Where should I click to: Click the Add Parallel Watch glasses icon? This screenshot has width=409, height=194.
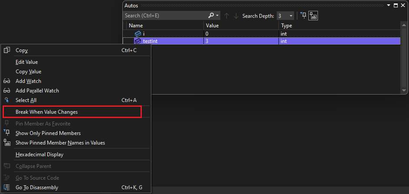[7, 91]
